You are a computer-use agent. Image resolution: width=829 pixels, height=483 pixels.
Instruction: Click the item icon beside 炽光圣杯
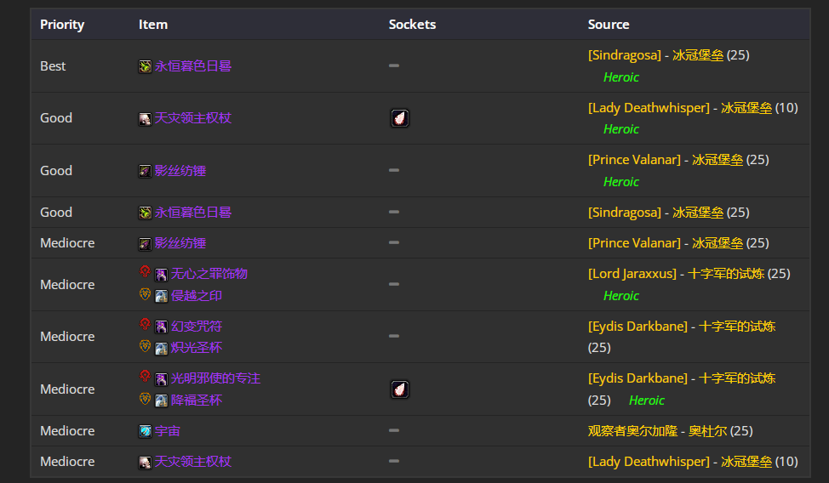161,348
